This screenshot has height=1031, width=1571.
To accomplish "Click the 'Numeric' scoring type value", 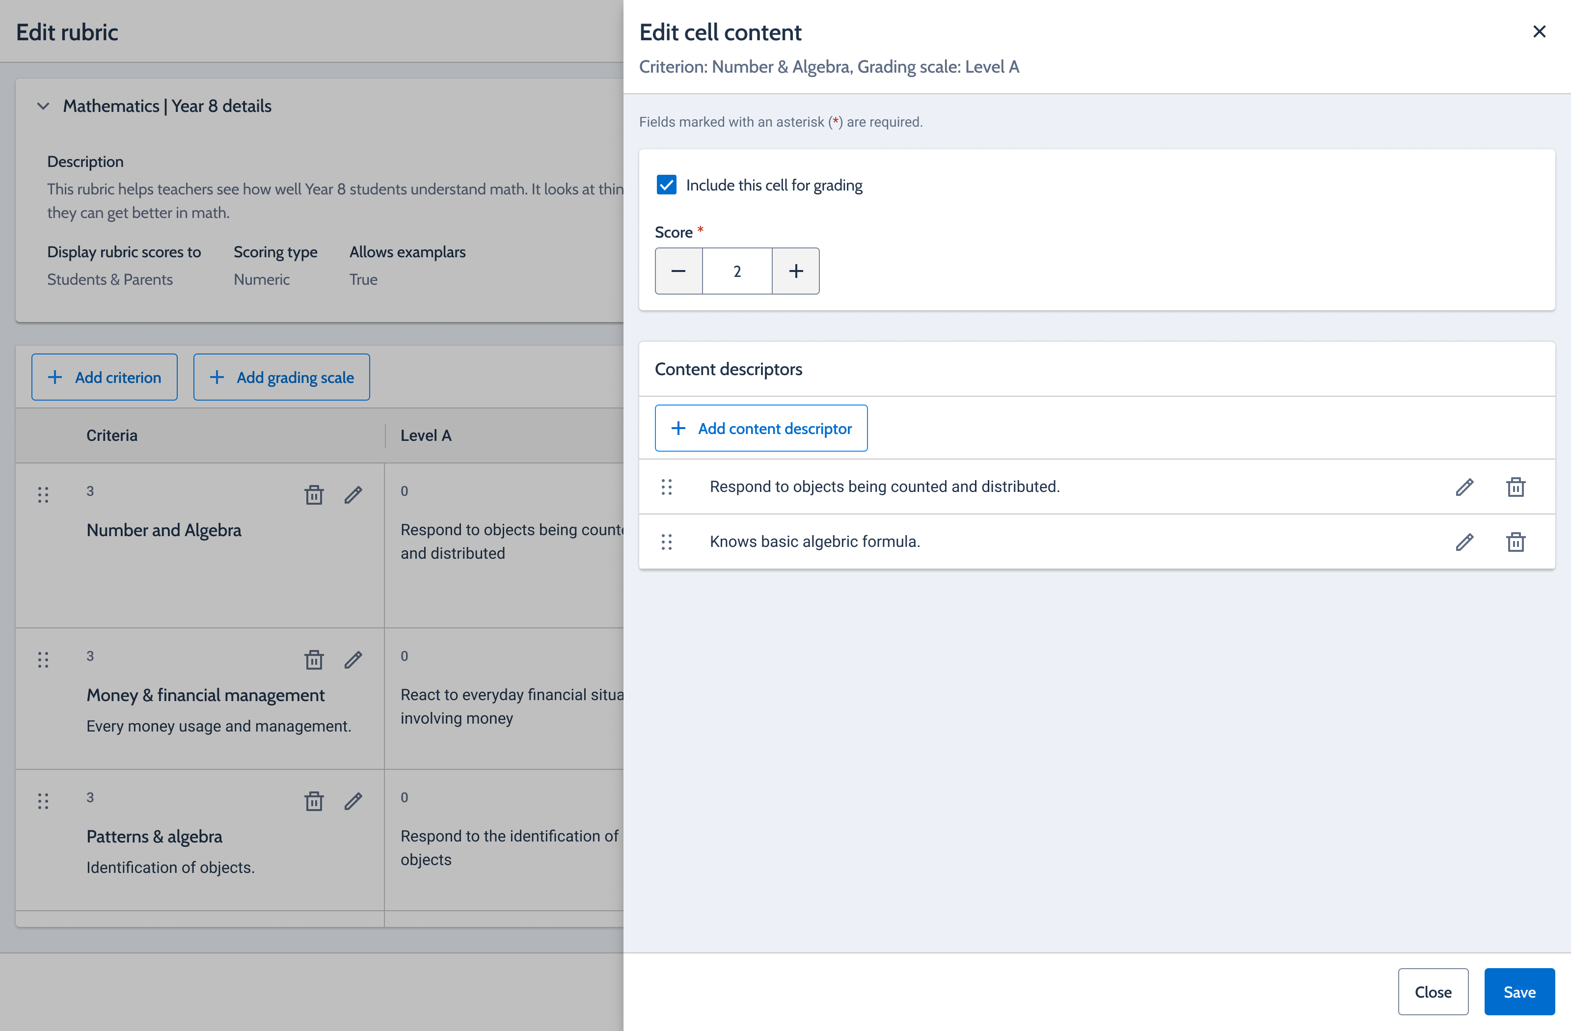I will pyautogui.click(x=261, y=279).
